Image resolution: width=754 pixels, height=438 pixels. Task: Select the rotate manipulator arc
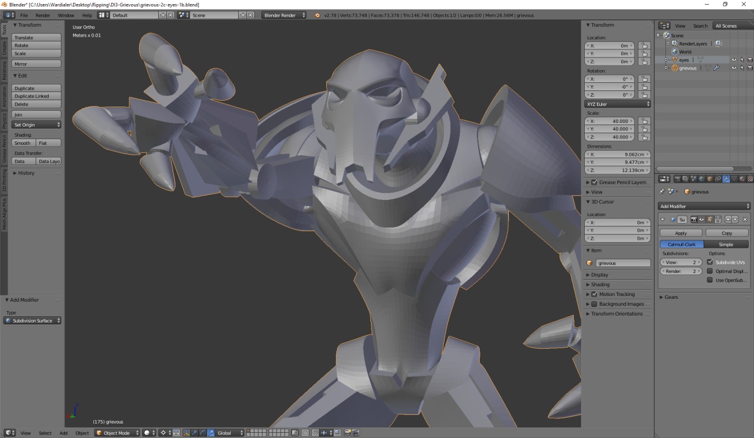point(203,433)
